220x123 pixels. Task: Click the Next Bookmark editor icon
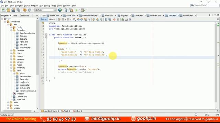coord(97,19)
